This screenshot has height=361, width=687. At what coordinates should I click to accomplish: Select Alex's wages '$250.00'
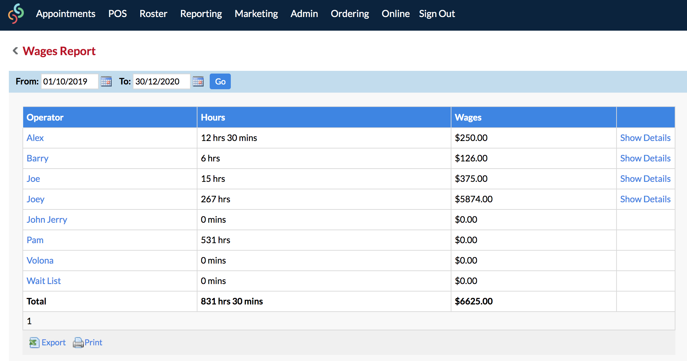pos(471,138)
